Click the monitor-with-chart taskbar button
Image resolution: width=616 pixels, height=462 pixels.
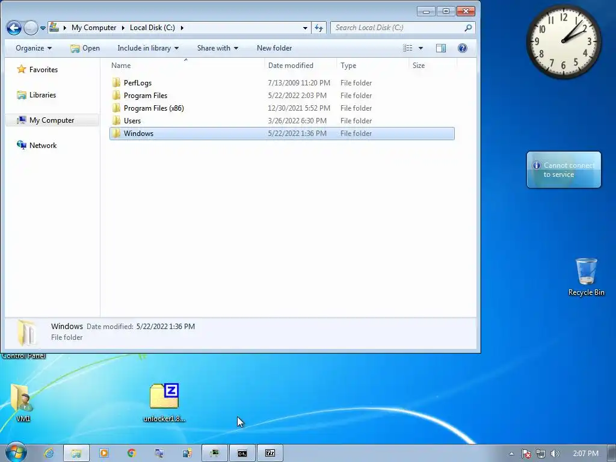(x=215, y=453)
